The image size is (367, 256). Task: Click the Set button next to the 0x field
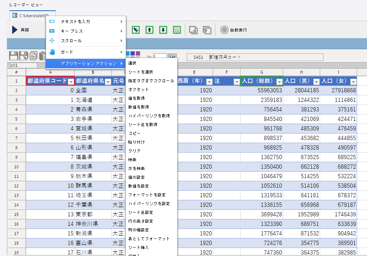pyautogui.click(x=173, y=56)
